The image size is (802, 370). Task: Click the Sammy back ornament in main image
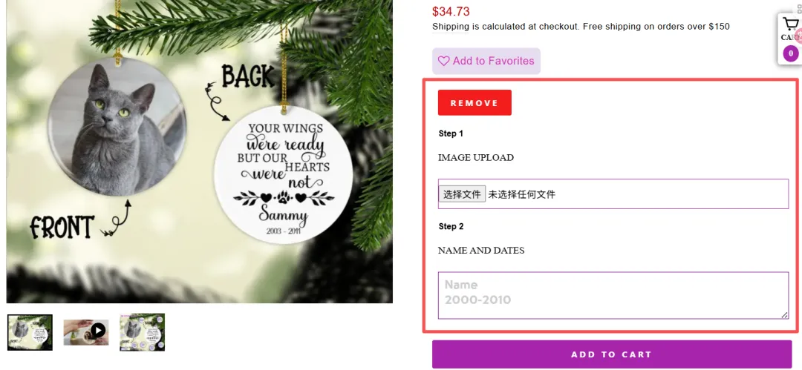click(x=284, y=175)
